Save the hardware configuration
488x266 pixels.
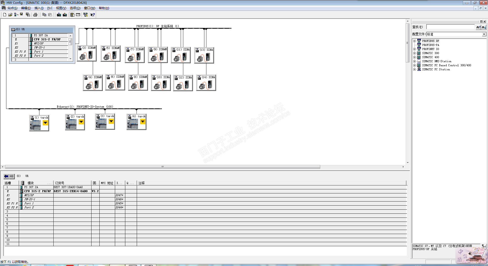point(22,15)
